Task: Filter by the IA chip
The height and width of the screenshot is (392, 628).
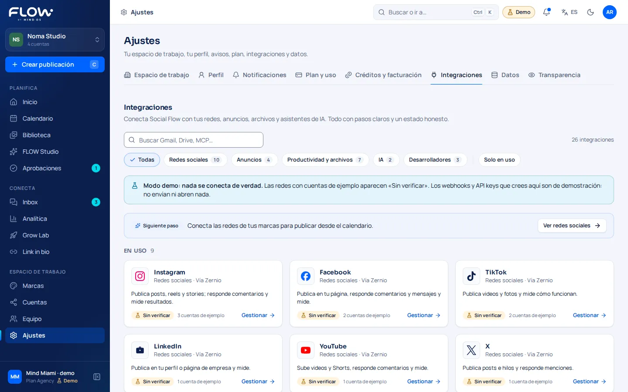Action: tap(386, 160)
